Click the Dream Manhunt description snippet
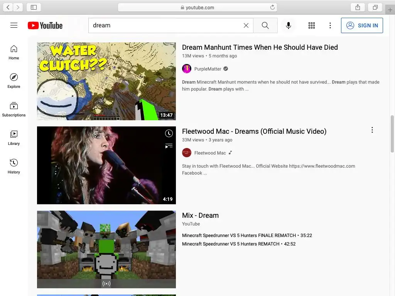This screenshot has height=296, width=395. (x=281, y=86)
